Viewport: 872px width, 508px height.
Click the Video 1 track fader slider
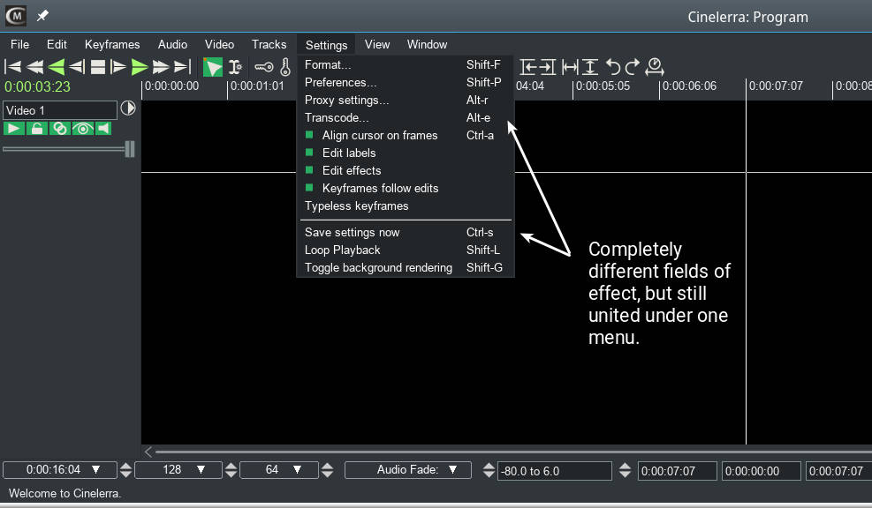click(130, 149)
